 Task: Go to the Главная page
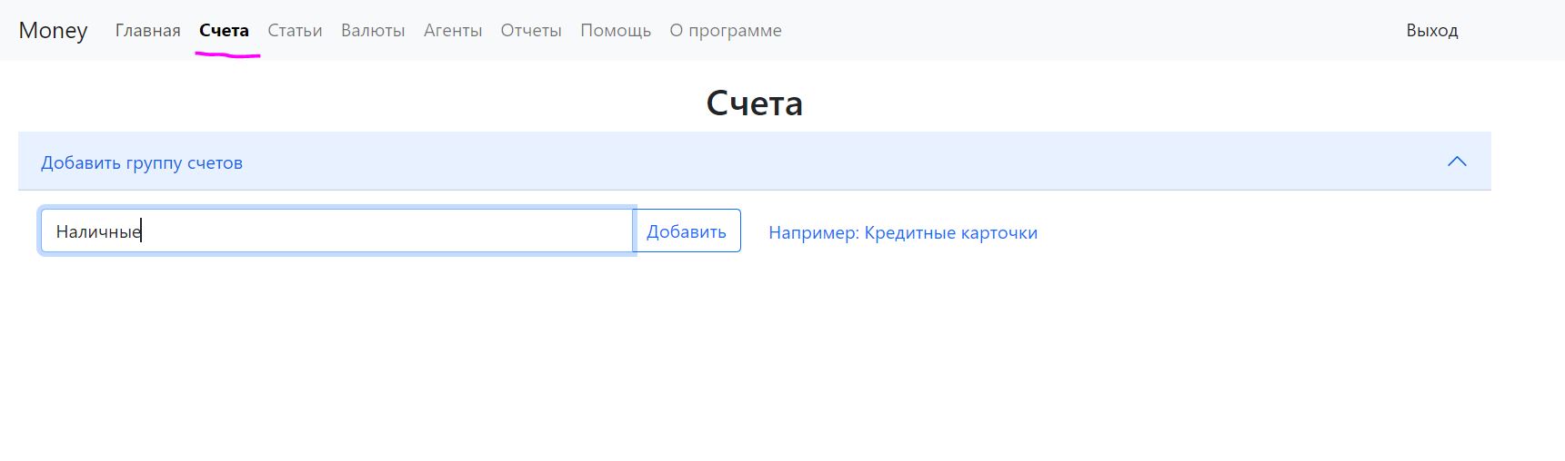pos(147,30)
